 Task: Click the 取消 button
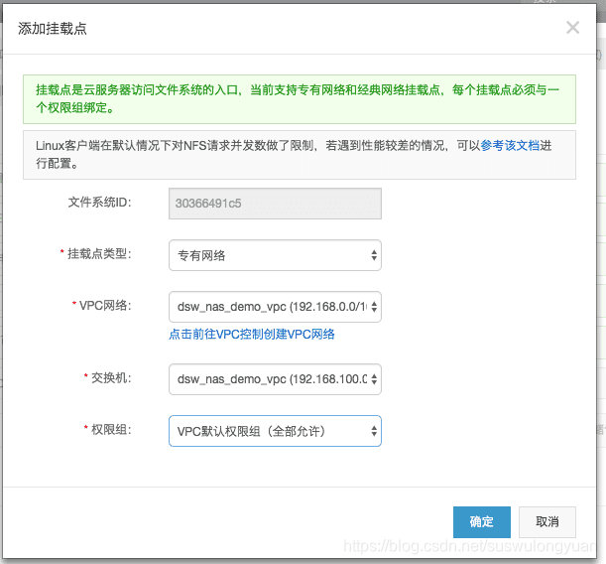coord(547,522)
